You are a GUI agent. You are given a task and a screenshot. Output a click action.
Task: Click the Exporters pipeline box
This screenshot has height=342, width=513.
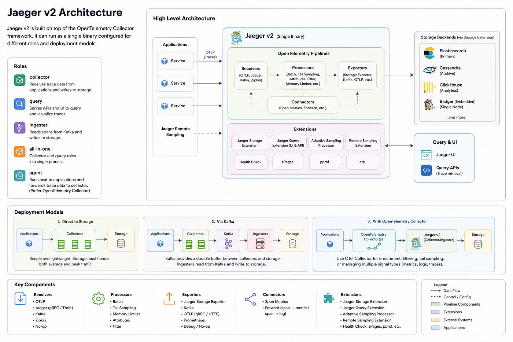(x=357, y=76)
